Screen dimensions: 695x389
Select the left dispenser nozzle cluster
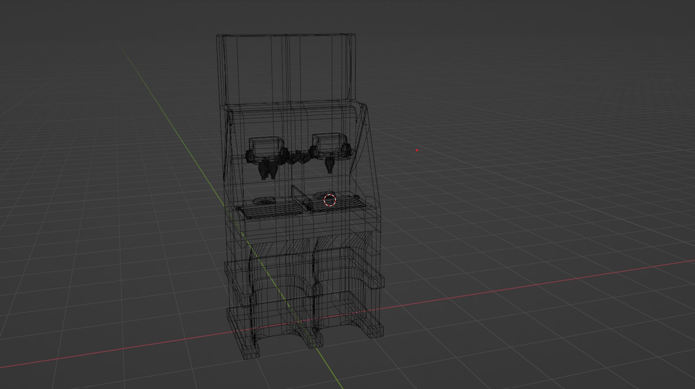(268, 169)
